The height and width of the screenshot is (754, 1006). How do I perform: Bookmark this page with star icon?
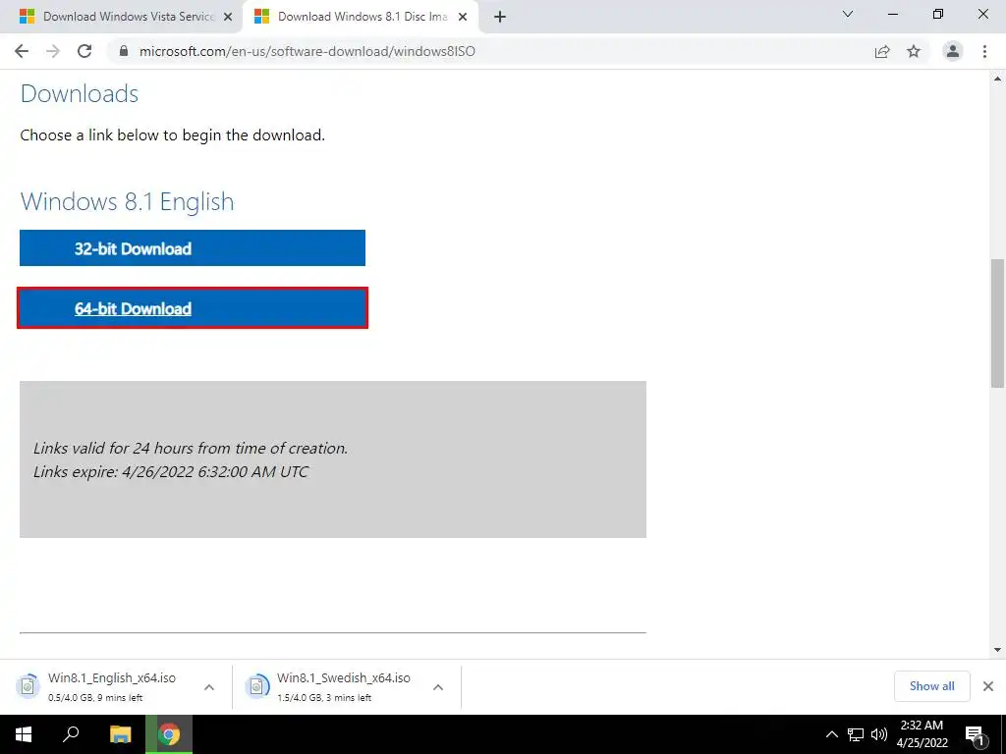pos(914,51)
